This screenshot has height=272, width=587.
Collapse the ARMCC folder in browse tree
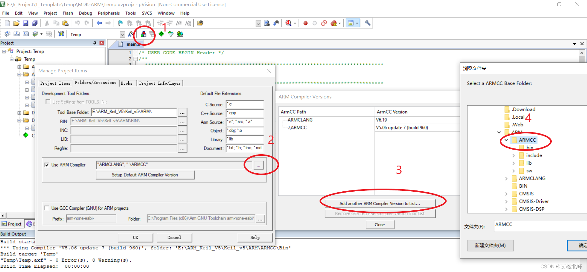[506, 140]
